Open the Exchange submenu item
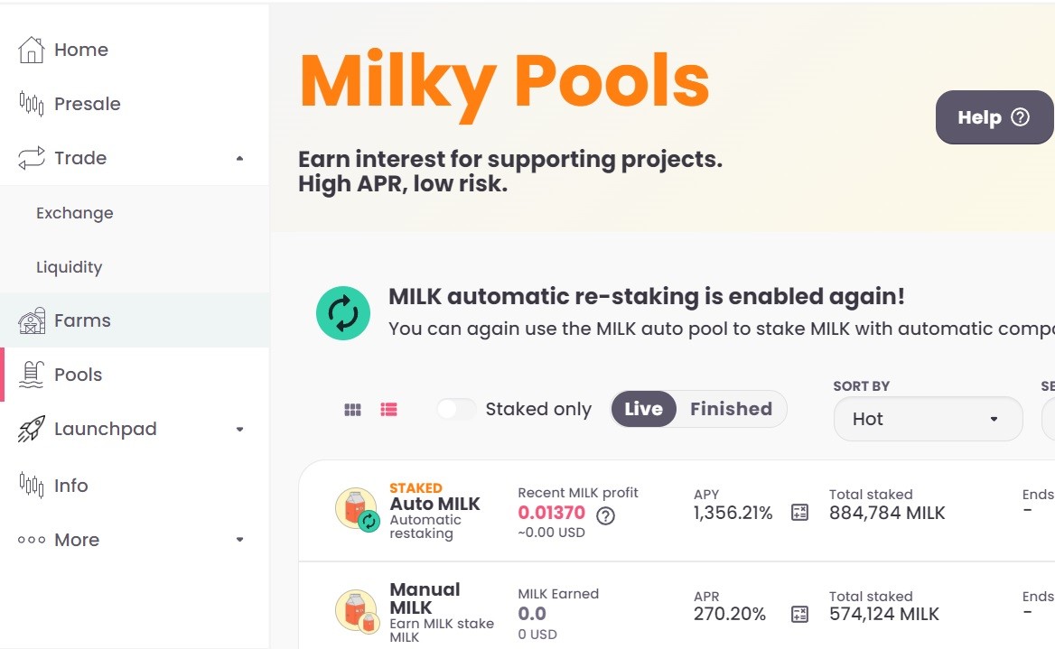Image resolution: width=1055 pixels, height=649 pixels. click(75, 213)
